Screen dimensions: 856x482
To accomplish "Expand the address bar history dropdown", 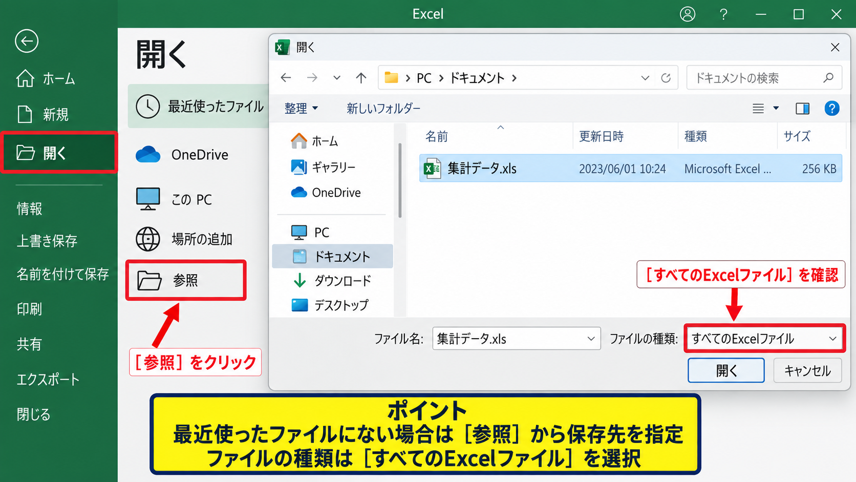I will [x=645, y=78].
